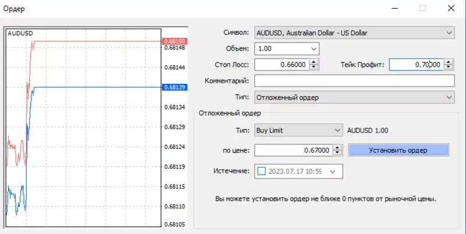The width and height of the screenshot is (466, 234).
Task: Click the 0.68144 price axis label
Action: [175, 68]
